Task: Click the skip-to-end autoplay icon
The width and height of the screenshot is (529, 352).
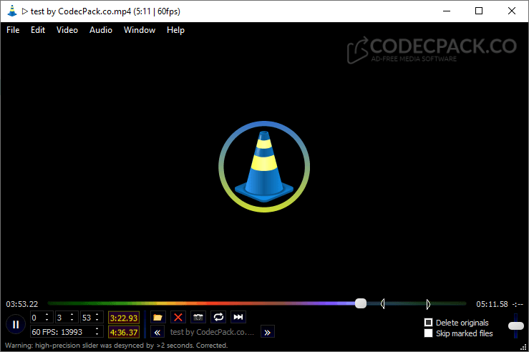Action: (x=238, y=317)
